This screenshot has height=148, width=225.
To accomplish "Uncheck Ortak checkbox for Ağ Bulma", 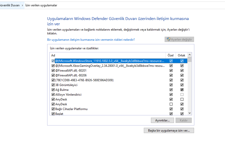I will click(x=182, y=90).
